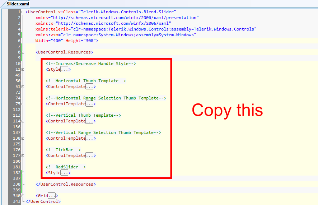Click the xmlns:vsm attribute on line 5
Screen dimensions: 318x205
pos(48,35)
